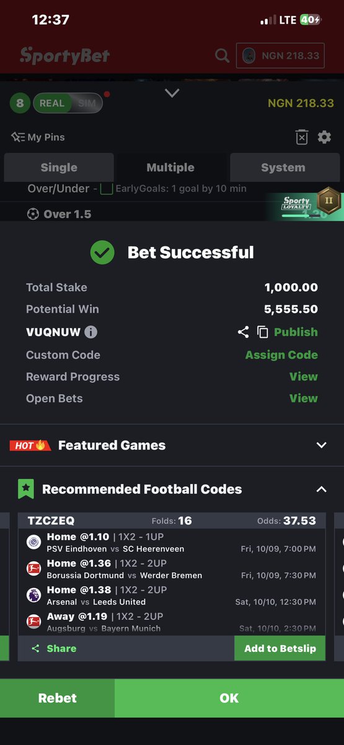Copy booking code with copy icon
This screenshot has width=344, height=745.
click(x=263, y=332)
